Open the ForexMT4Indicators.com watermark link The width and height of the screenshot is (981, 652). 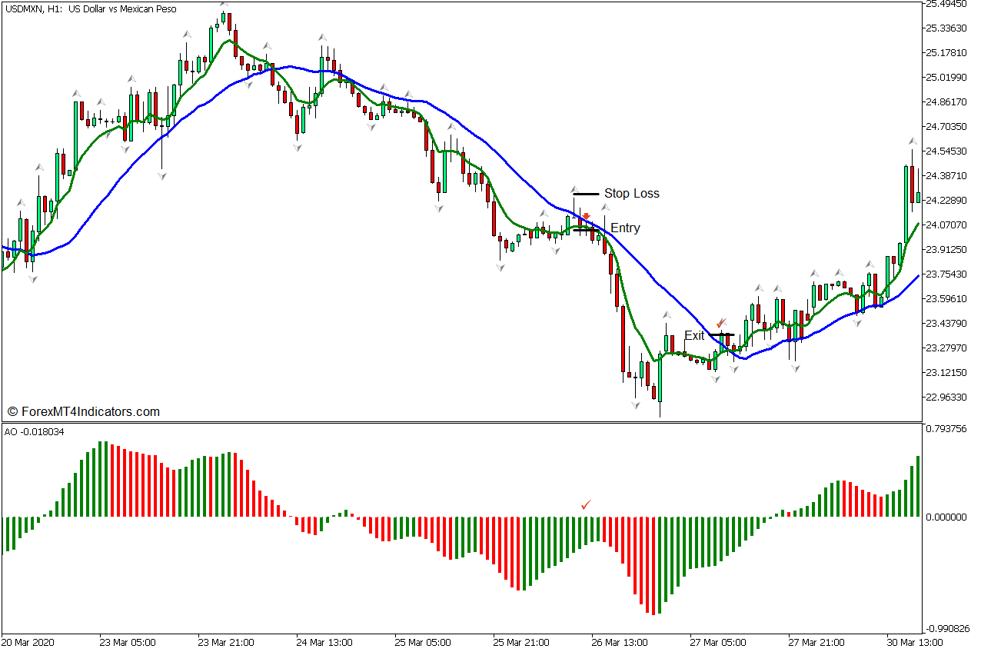83,412
